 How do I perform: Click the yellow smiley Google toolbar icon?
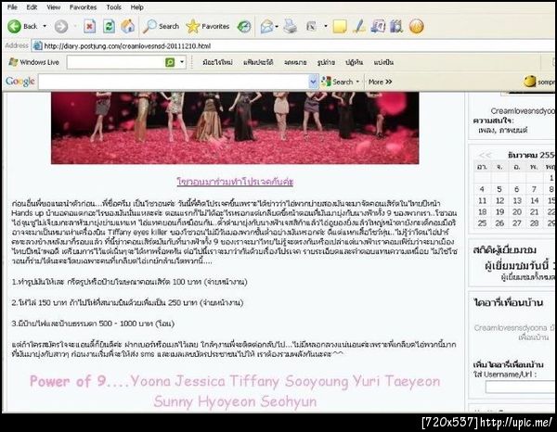pyautogui.click(x=530, y=82)
